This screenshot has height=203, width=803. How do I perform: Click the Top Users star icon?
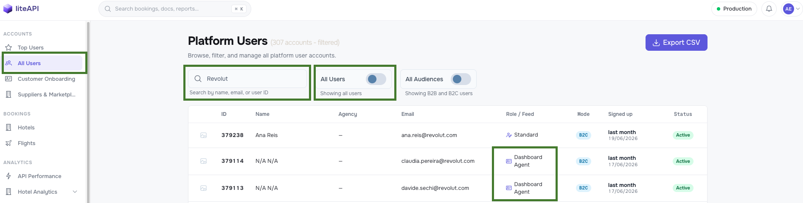(8, 47)
